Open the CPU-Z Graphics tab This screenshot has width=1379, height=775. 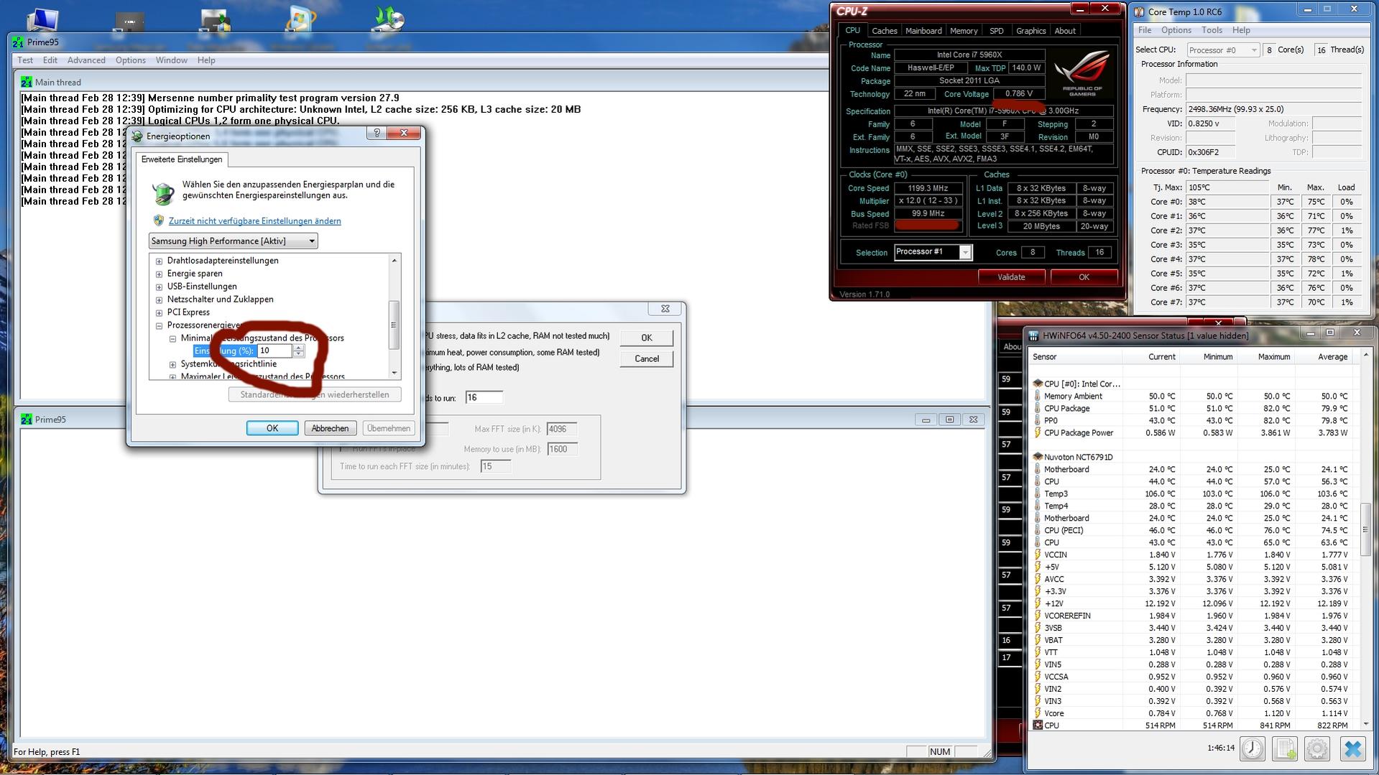pyautogui.click(x=1030, y=31)
